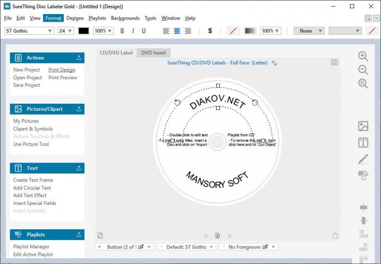Click the swap template icon beside label title
Viewport: 381px width, 264px height.
274,63
